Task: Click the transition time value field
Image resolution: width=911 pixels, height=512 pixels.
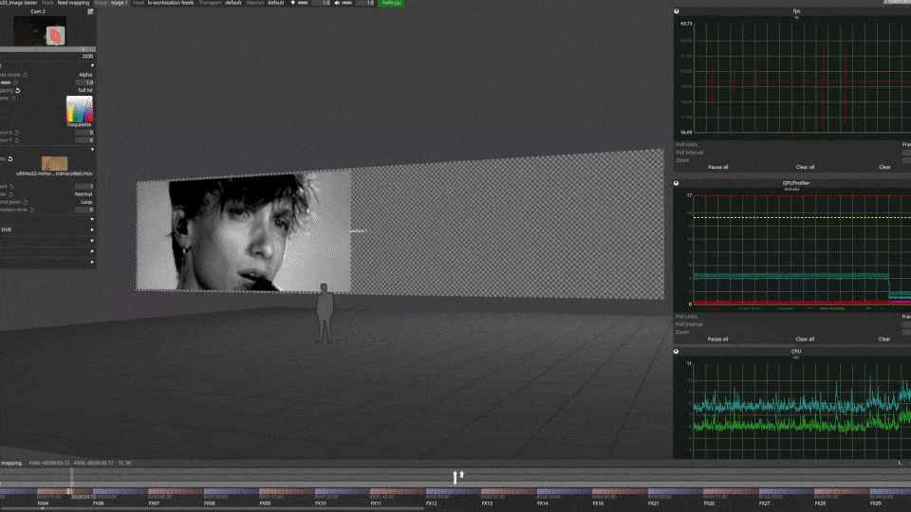Action: click(84, 210)
